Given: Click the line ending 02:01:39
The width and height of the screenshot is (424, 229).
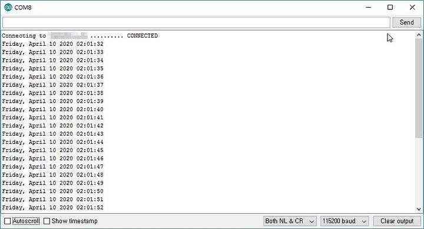Looking at the screenshot, I should (x=53, y=101).
